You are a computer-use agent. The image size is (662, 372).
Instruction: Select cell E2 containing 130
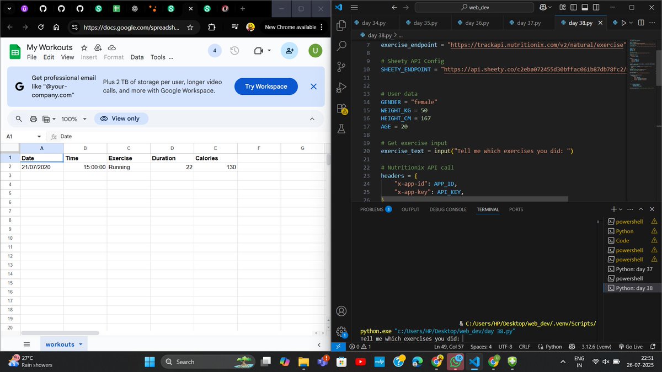click(x=215, y=167)
